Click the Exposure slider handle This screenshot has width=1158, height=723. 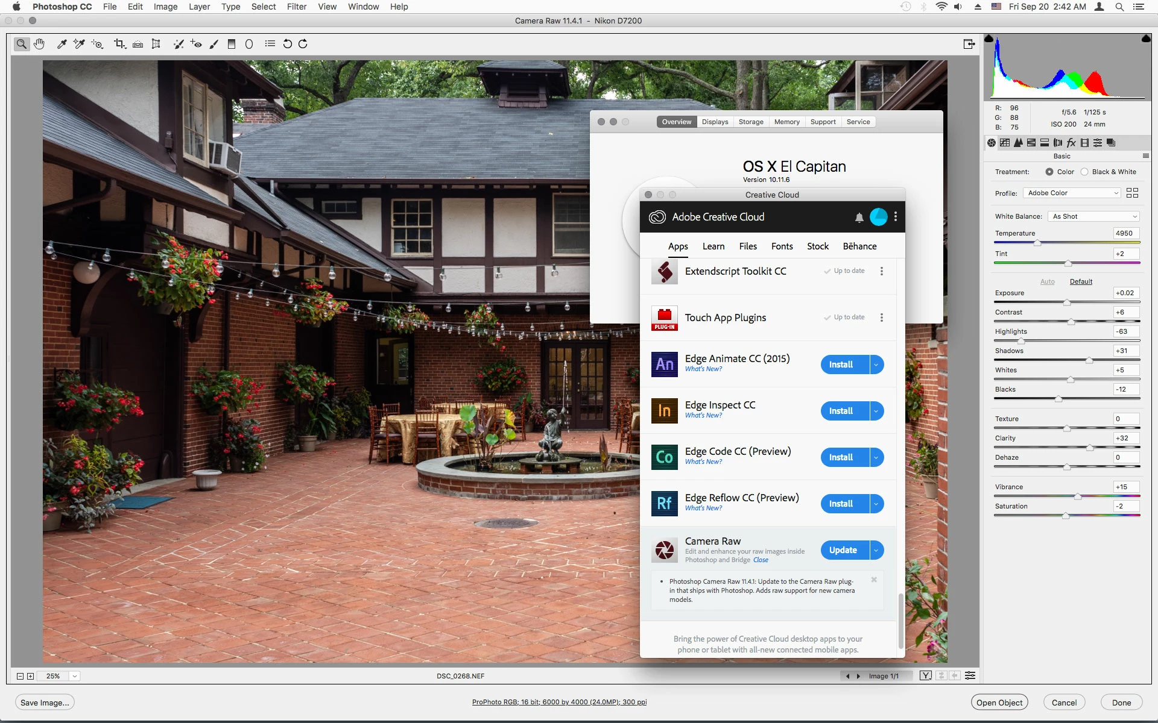(1066, 302)
